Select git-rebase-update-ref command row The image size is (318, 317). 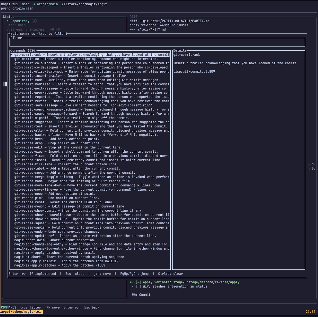click(x=90, y=236)
